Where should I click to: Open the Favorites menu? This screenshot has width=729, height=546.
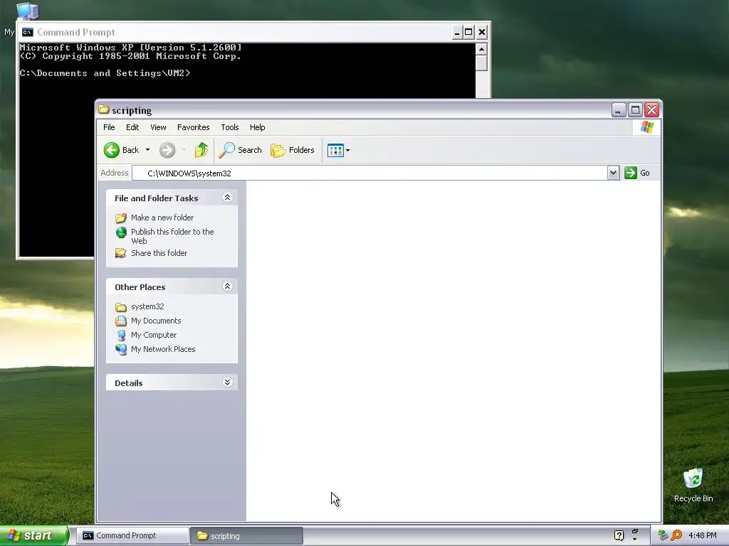(194, 127)
